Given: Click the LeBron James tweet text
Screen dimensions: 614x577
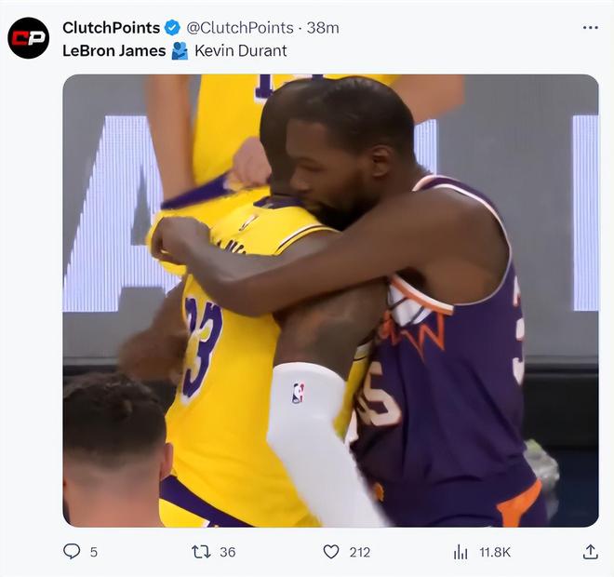Looking at the screenshot, I should tap(113, 51).
